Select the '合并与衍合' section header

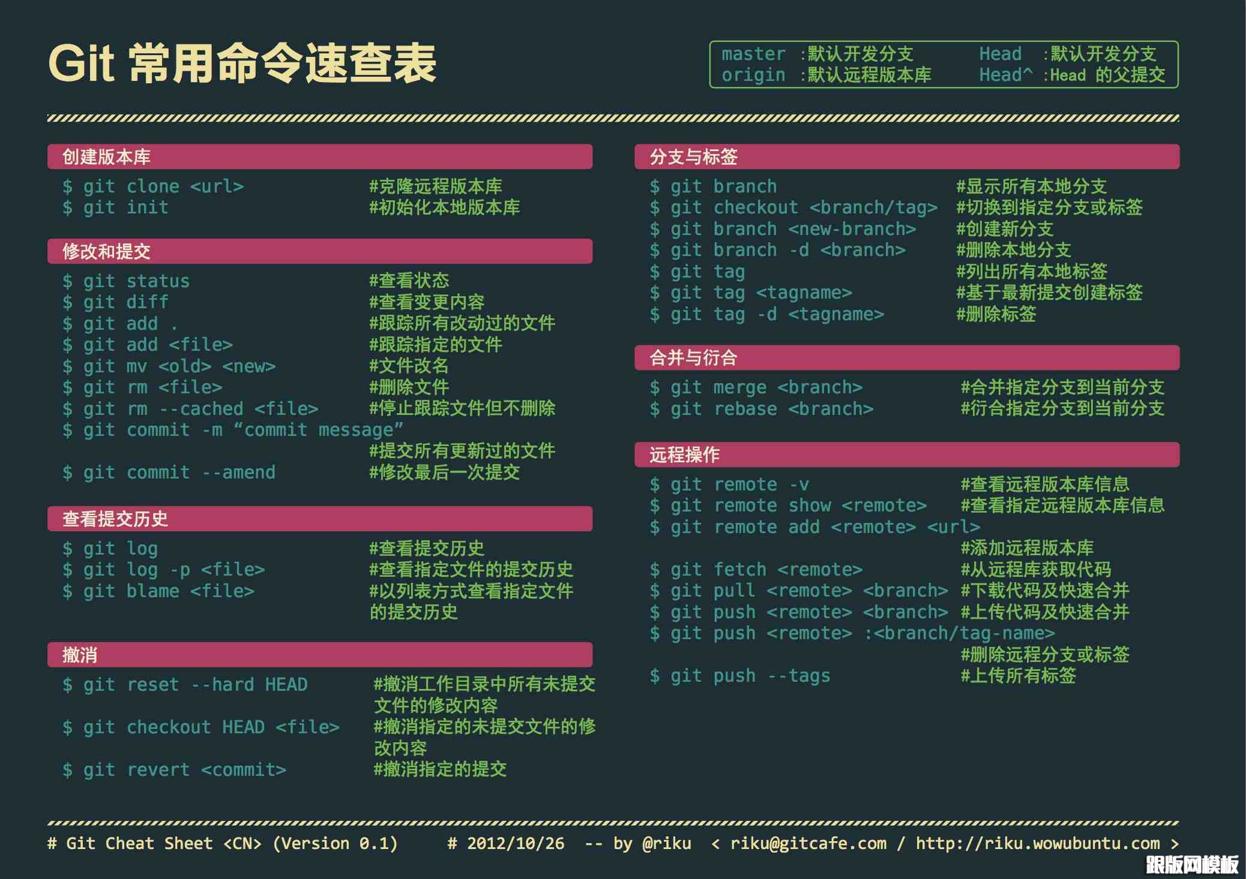(907, 358)
